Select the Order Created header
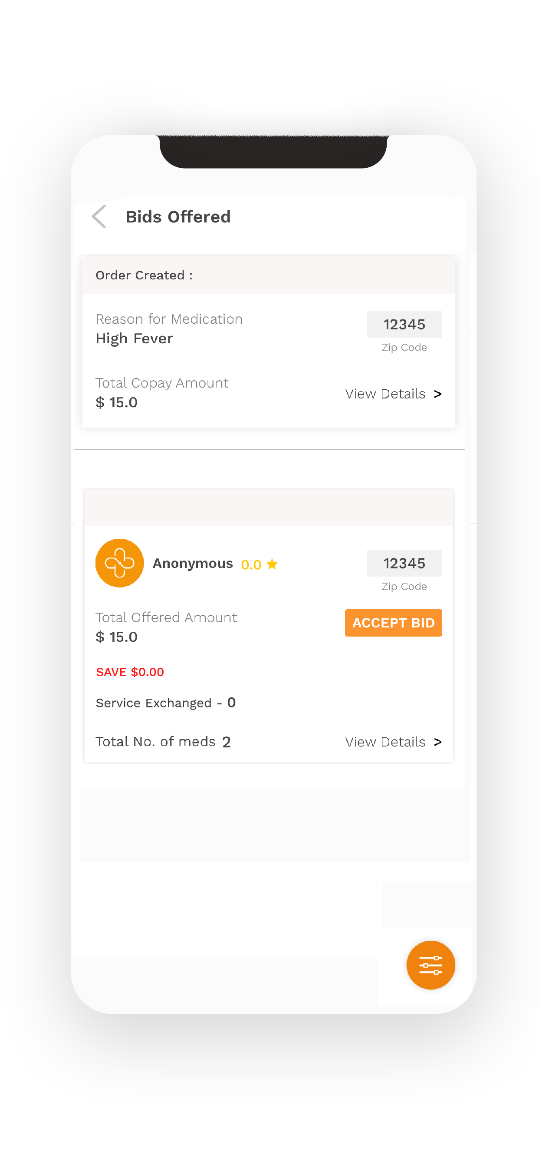The height and width of the screenshot is (1168, 539). (144, 275)
